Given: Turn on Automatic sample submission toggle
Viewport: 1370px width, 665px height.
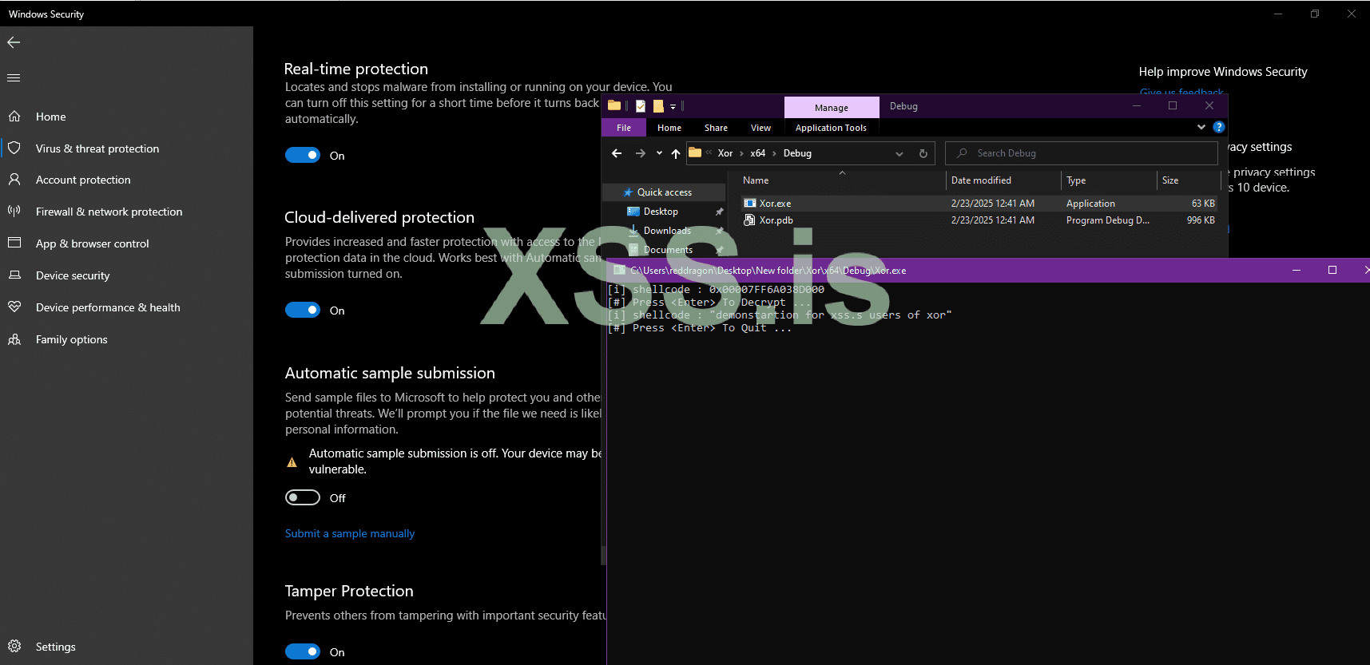Looking at the screenshot, I should pyautogui.click(x=303, y=497).
